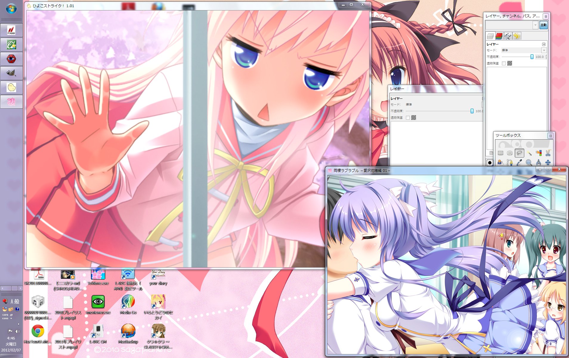Select the Select by Color tool

[x=539, y=153]
